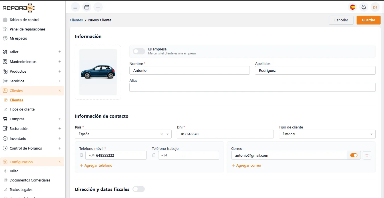
Task: Delete the antonio@gmail.com email with the trash icon
Action: click(x=367, y=155)
